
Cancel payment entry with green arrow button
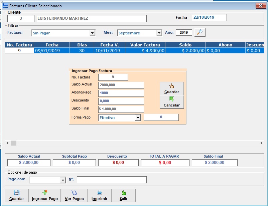(x=172, y=102)
